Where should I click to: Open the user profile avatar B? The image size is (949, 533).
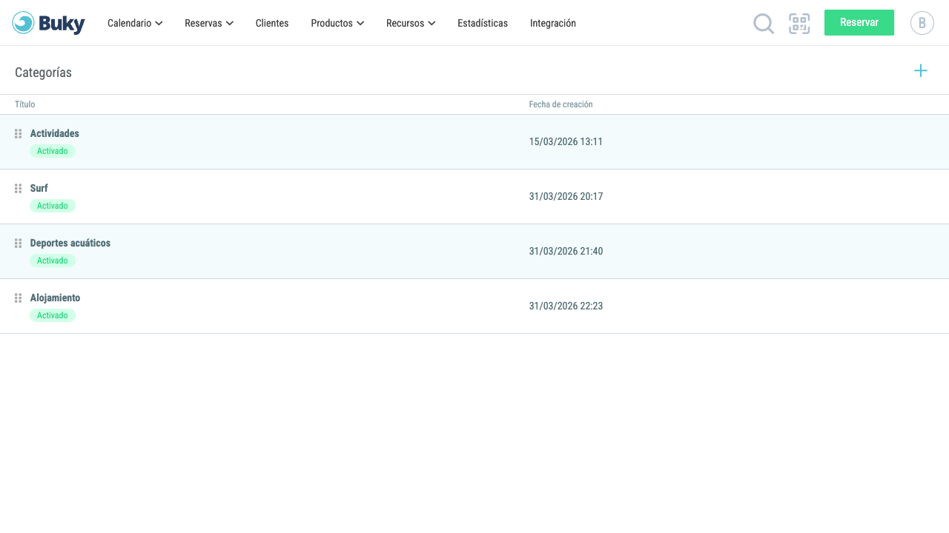pyautogui.click(x=922, y=23)
